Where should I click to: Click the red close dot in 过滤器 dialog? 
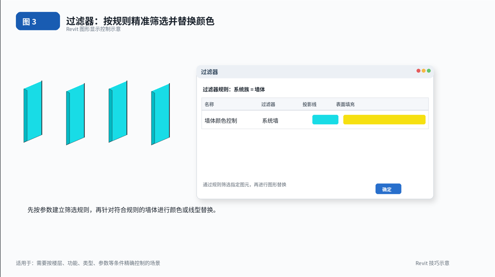[x=418, y=71]
